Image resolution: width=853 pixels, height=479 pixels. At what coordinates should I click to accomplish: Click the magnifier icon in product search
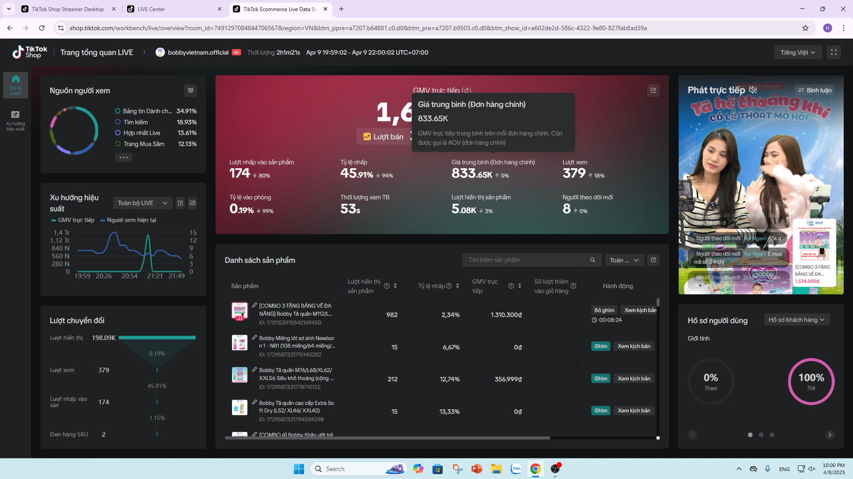(593, 260)
